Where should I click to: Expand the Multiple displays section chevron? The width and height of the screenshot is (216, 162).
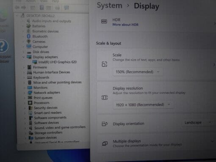click(x=212, y=141)
